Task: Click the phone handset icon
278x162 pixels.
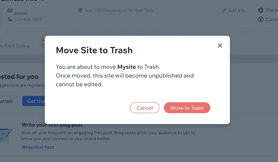Action: 10,19
